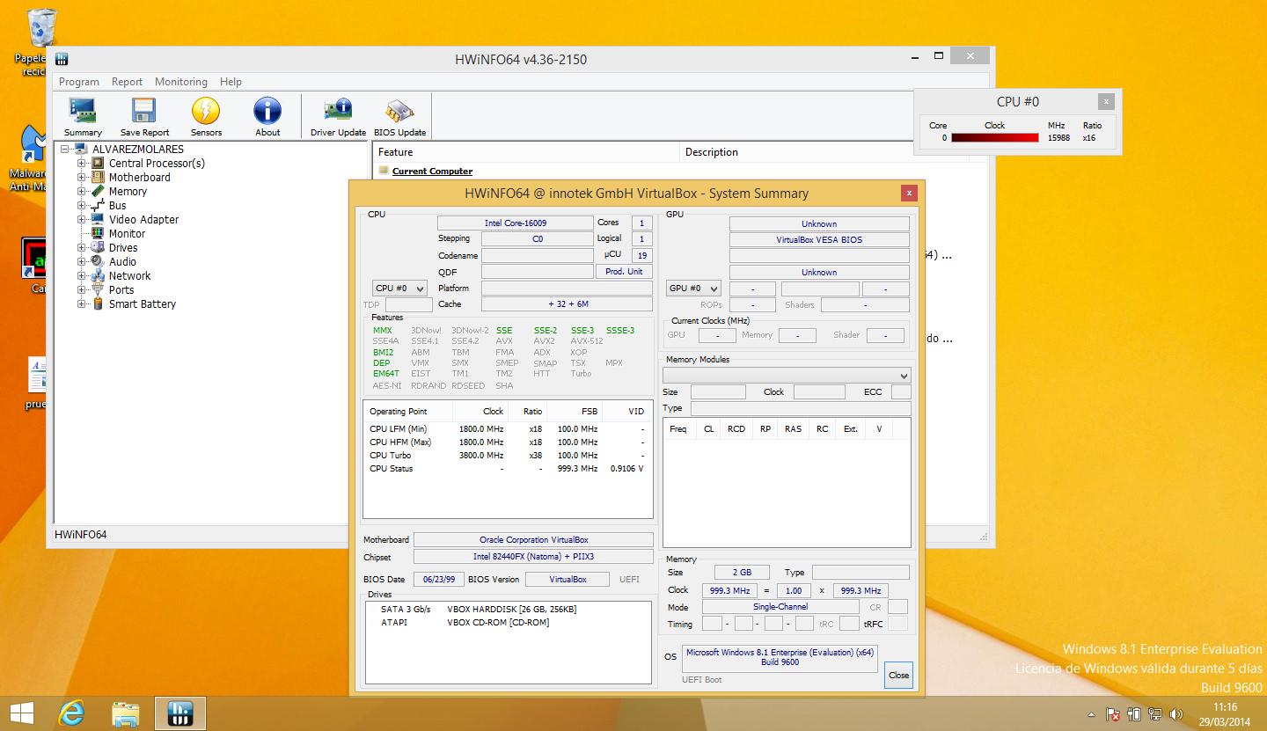The height and width of the screenshot is (731, 1267).
Task: Click the Save Report floppy icon
Action: pos(144,117)
